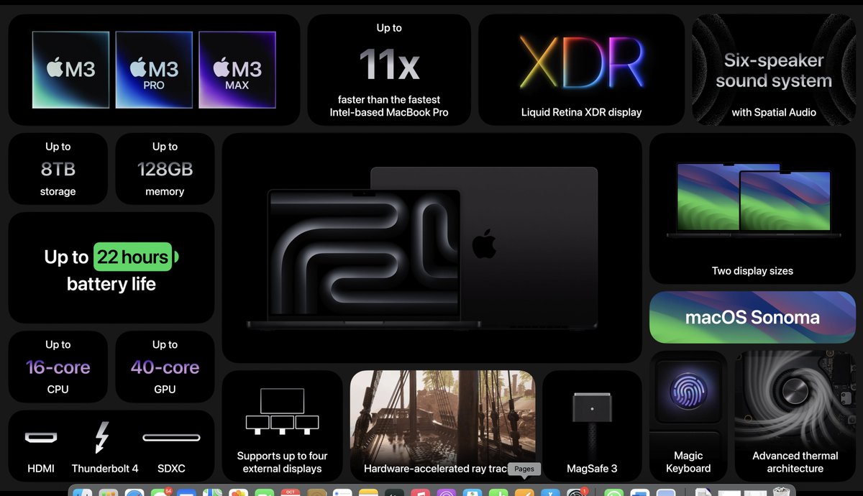Click the two MacBook display sizes image
Image resolution: width=863 pixels, height=496 pixels.
(752, 200)
